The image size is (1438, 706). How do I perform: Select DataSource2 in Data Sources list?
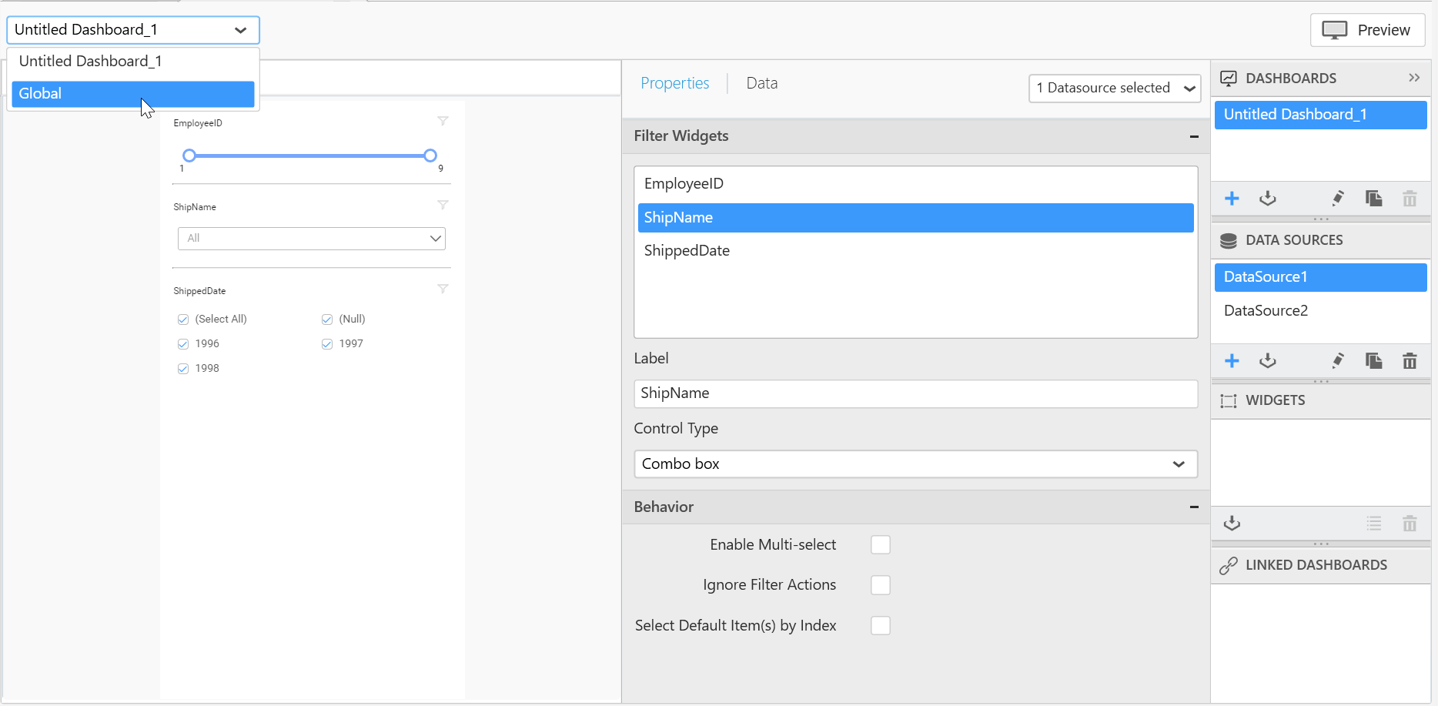coord(1266,311)
